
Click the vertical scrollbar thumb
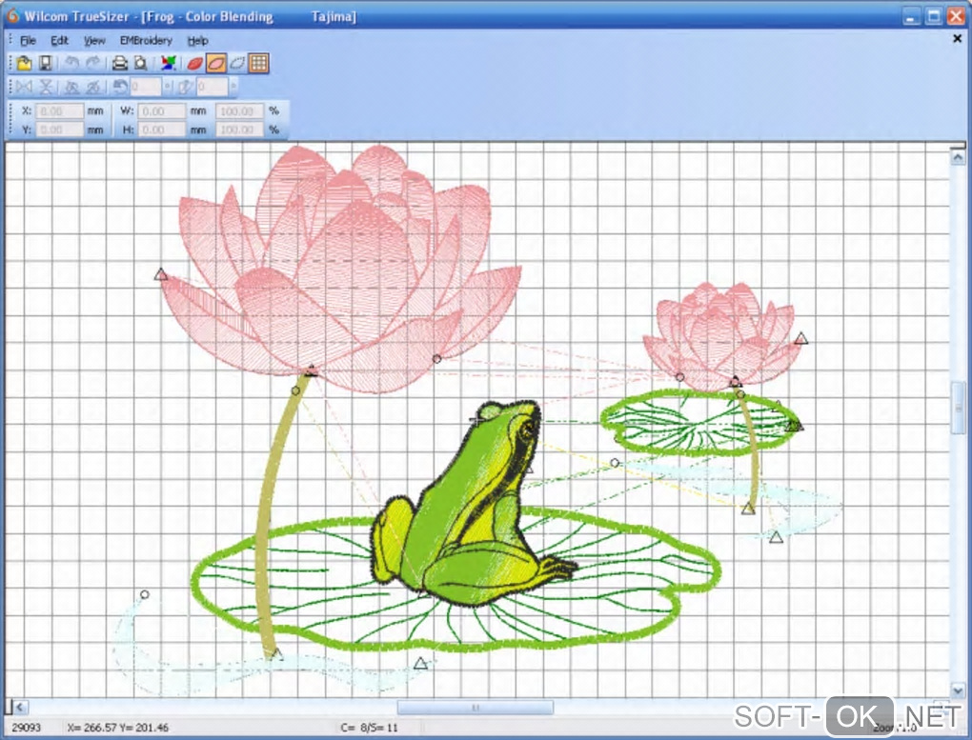(x=958, y=408)
